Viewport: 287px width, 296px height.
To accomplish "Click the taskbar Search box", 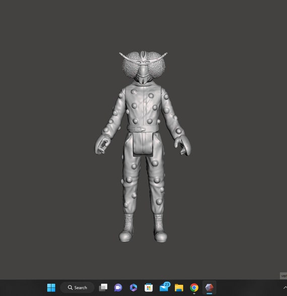I will coord(77,288).
